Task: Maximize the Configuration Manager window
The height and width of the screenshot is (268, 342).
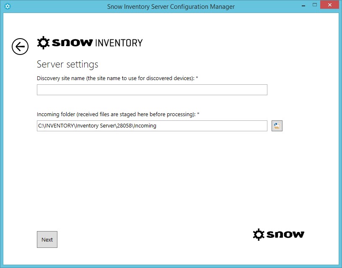Action: [314, 5]
